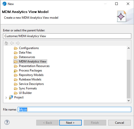The height and width of the screenshot is (129, 134).
Task: Click the scrollbar up arrow in folder tree
Action: (128, 48)
